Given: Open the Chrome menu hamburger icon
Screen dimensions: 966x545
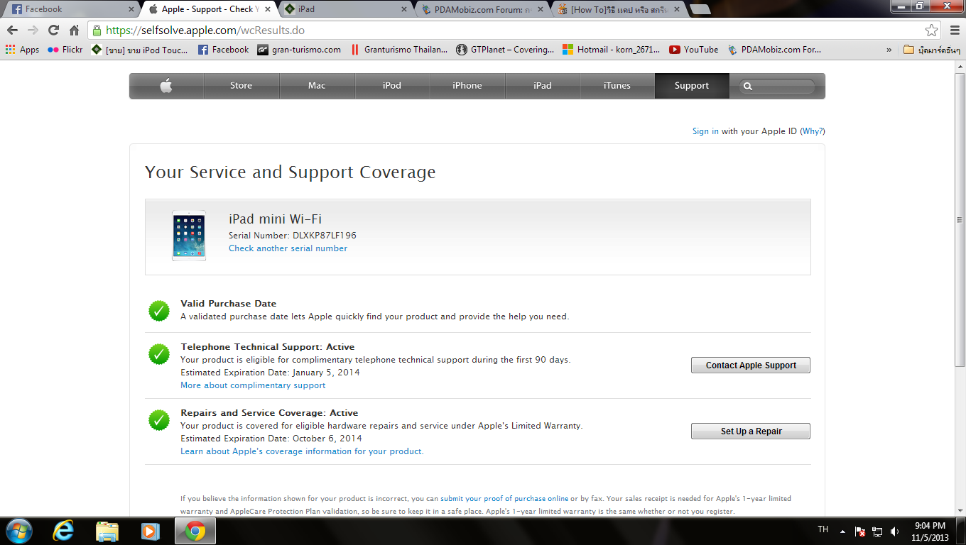Looking at the screenshot, I should pos(955,31).
